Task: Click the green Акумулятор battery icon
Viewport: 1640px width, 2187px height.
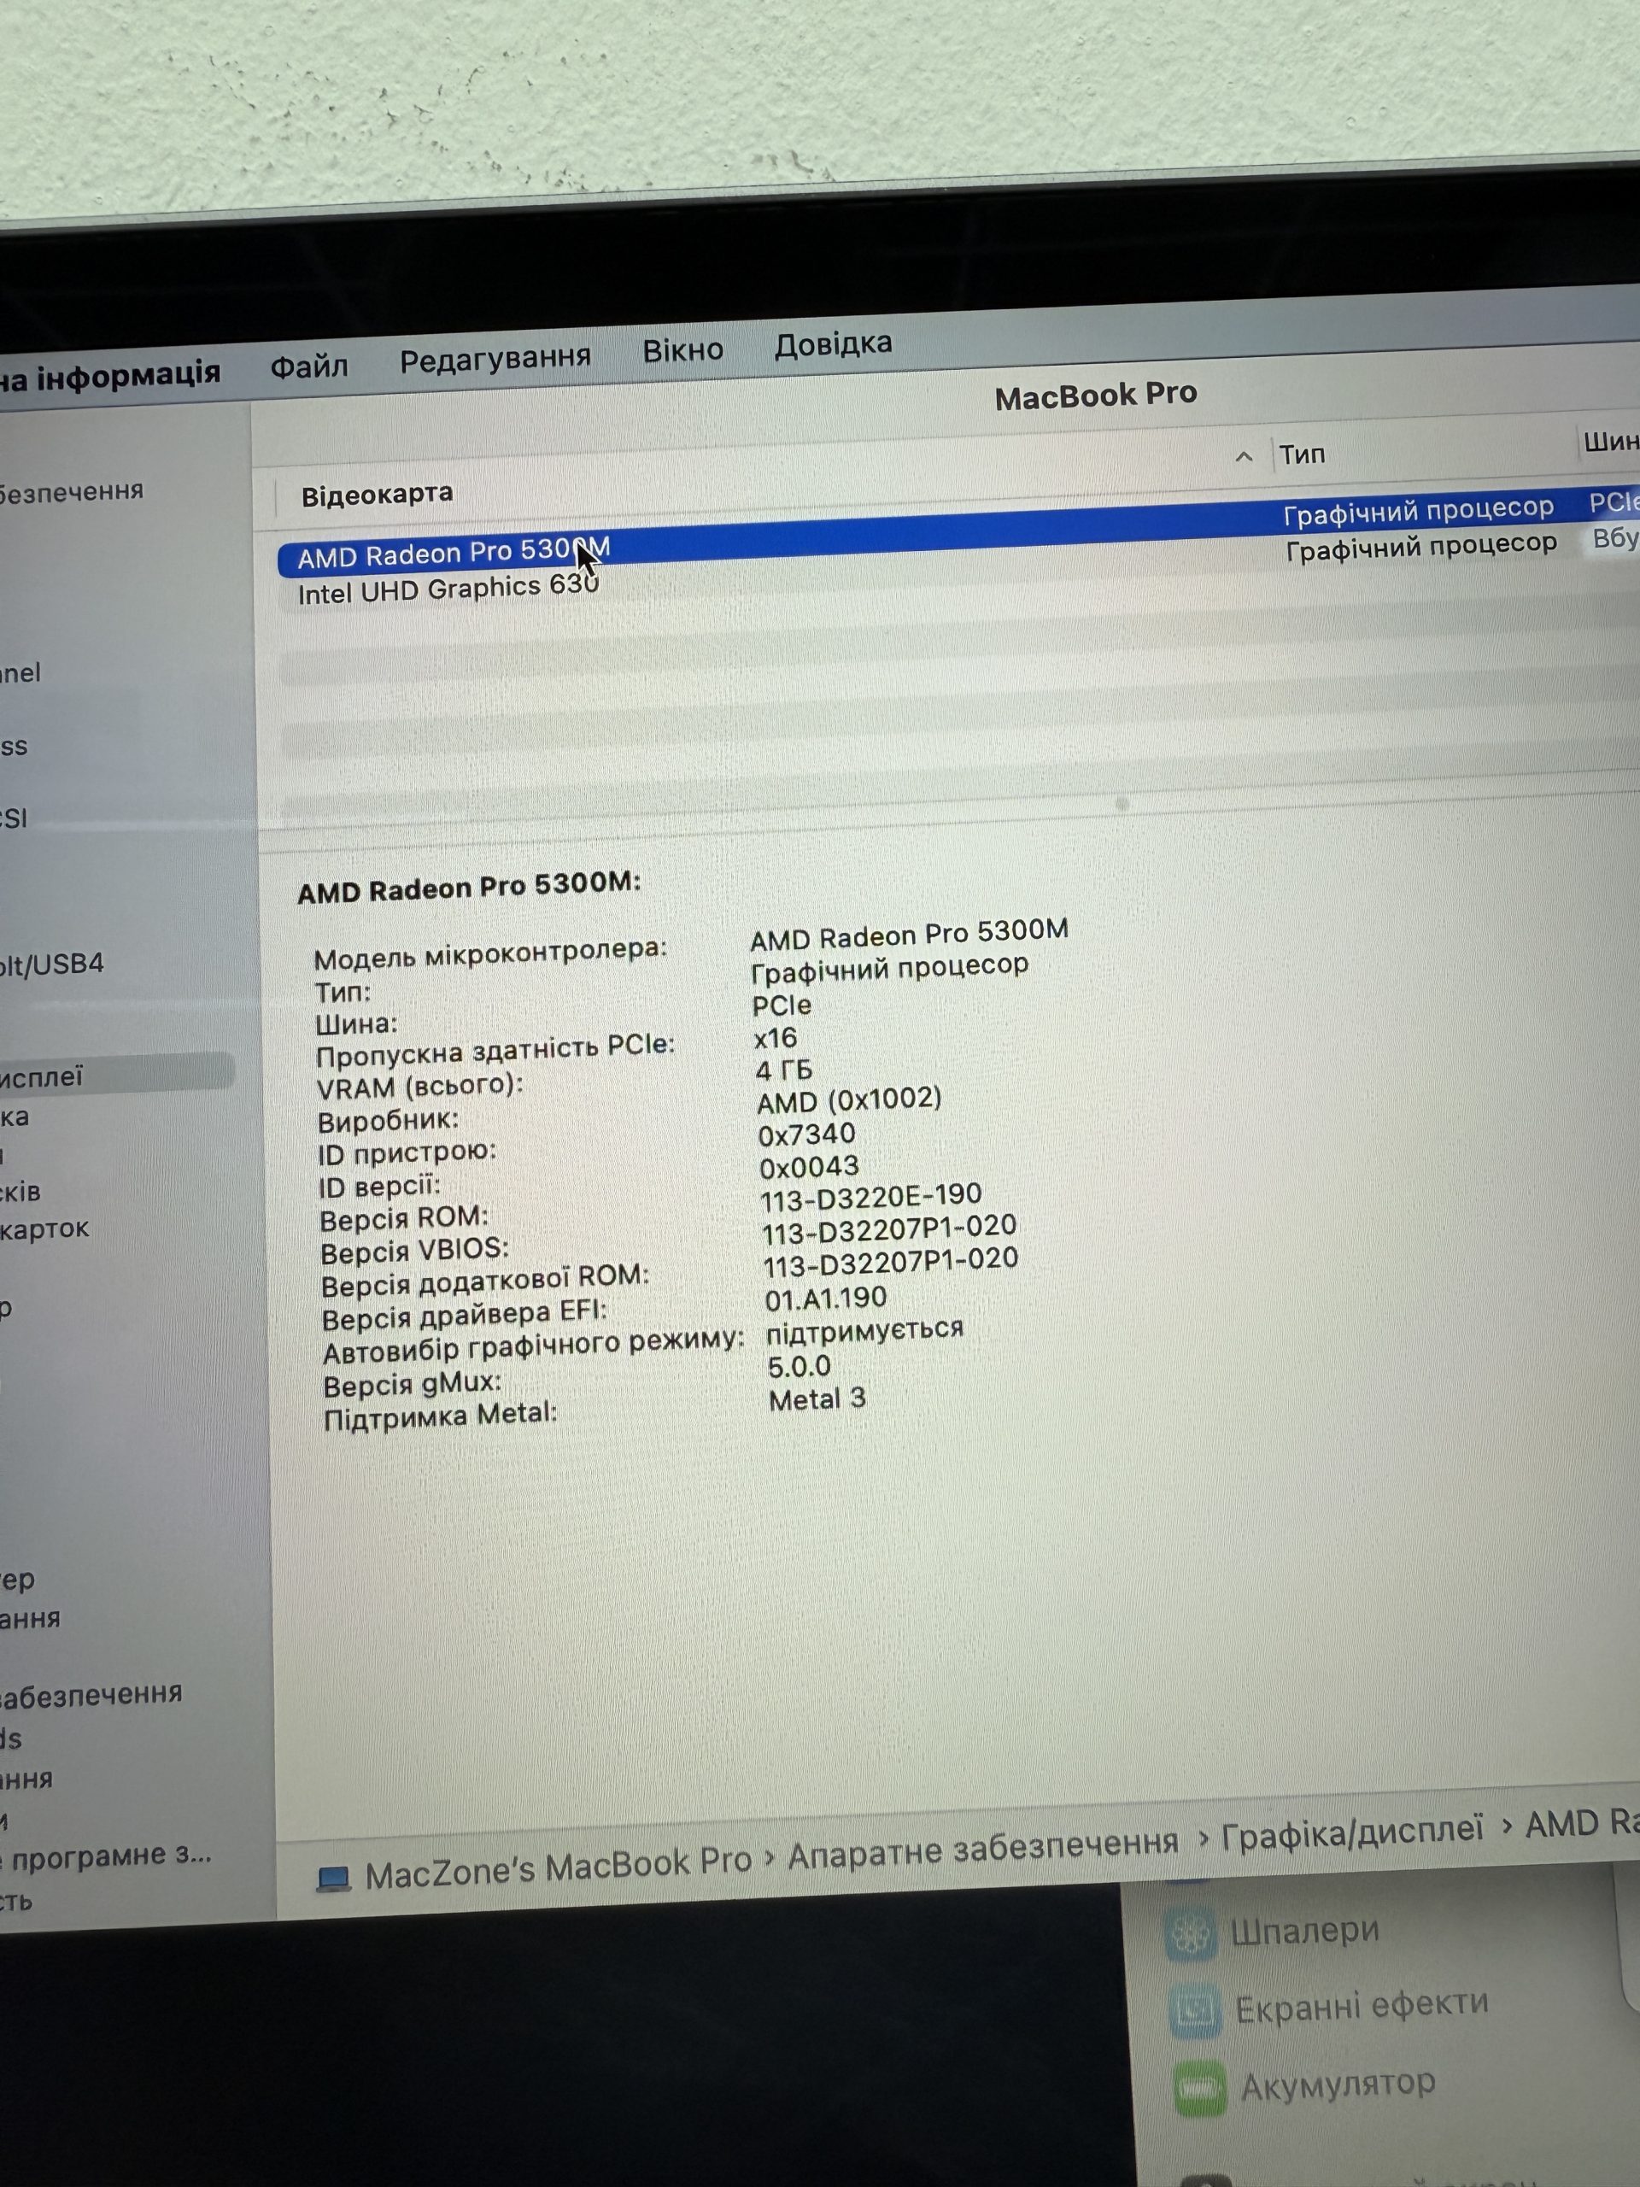Action: pyautogui.click(x=1201, y=2088)
